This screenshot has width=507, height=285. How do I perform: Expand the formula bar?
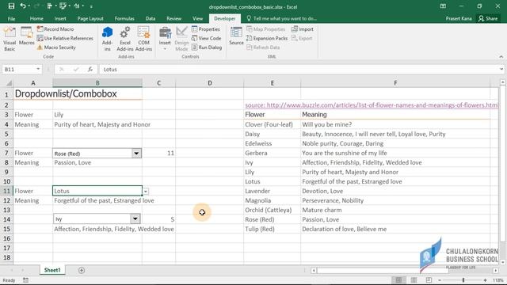coord(501,69)
